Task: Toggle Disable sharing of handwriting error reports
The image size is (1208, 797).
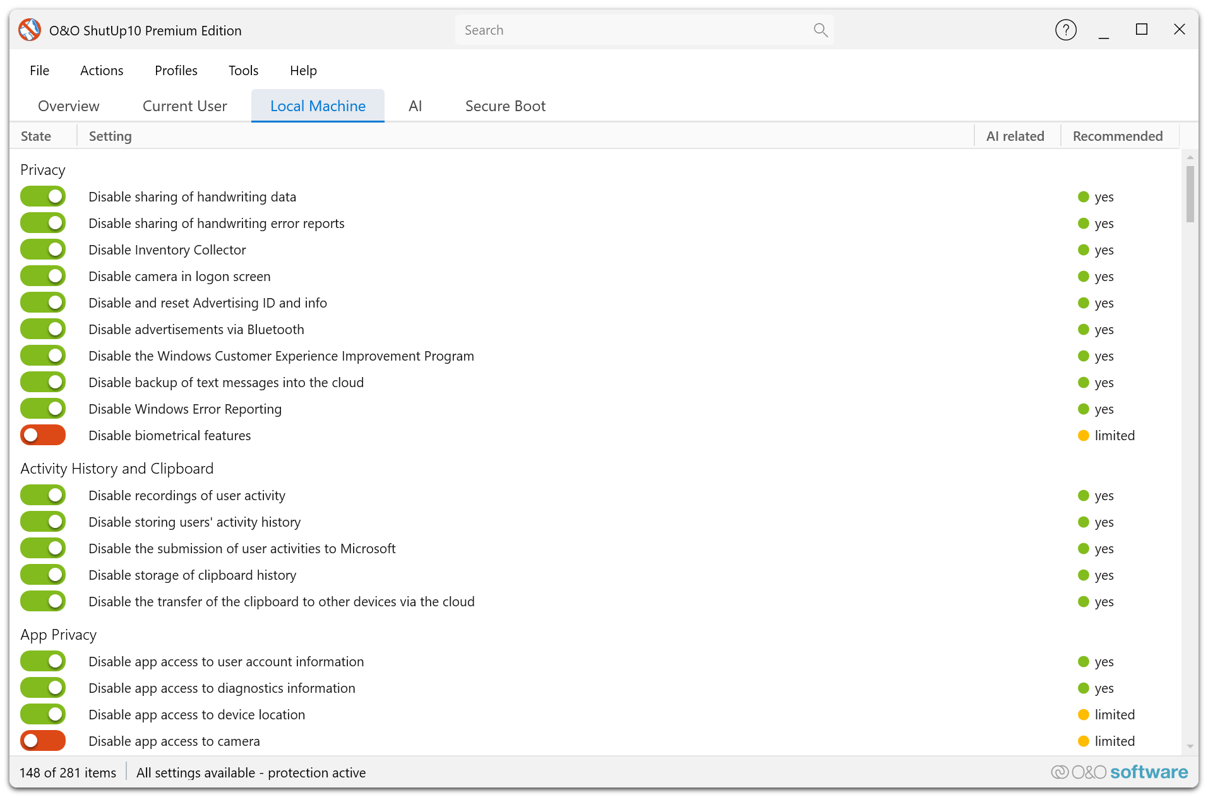Action: [43, 223]
